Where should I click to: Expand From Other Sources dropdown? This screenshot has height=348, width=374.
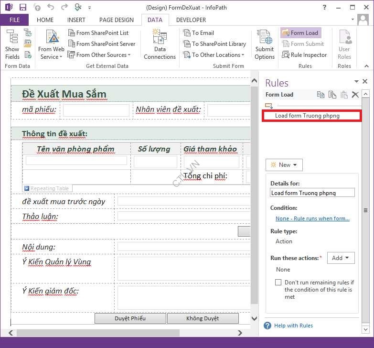pyautogui.click(x=99, y=55)
